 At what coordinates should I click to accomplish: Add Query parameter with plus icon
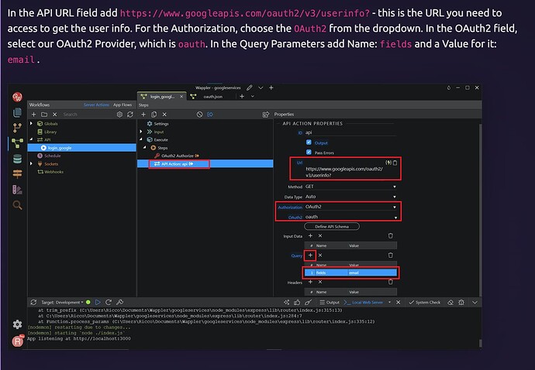point(310,255)
